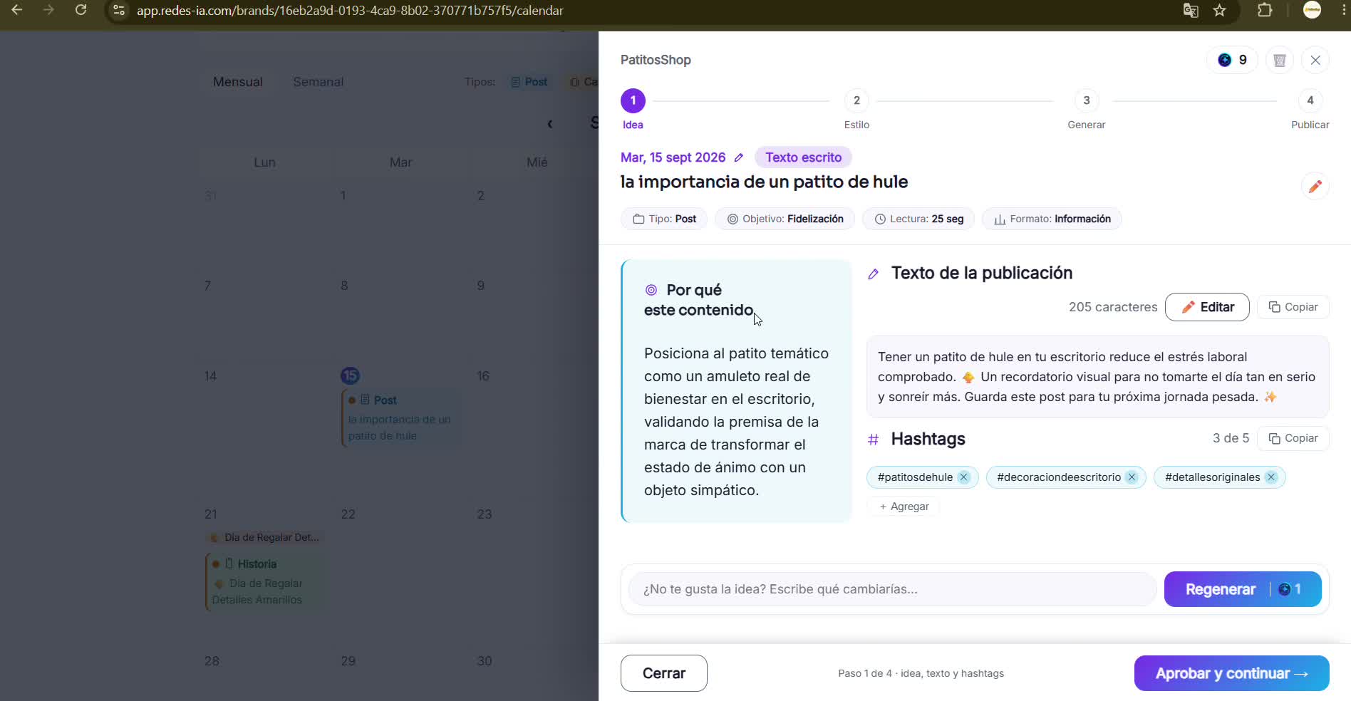
Task: Copy the publication text
Action: pos(1293,307)
